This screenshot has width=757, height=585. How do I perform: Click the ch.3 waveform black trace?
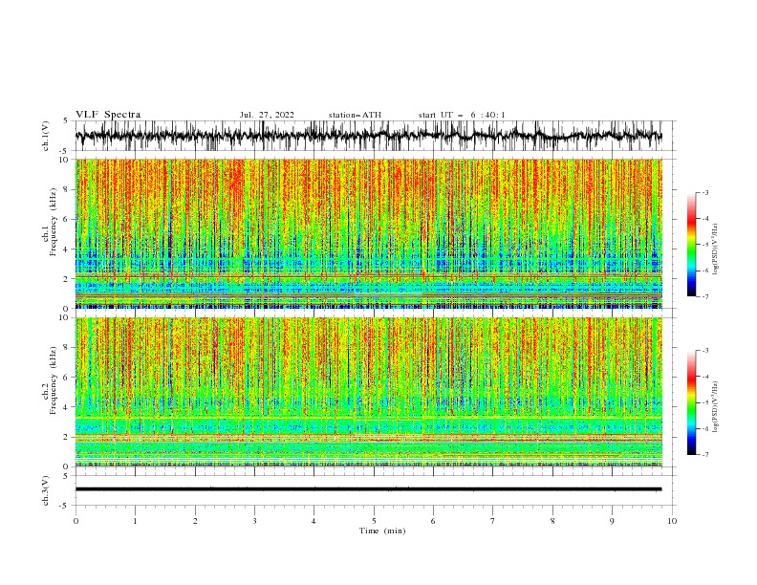pos(368,489)
